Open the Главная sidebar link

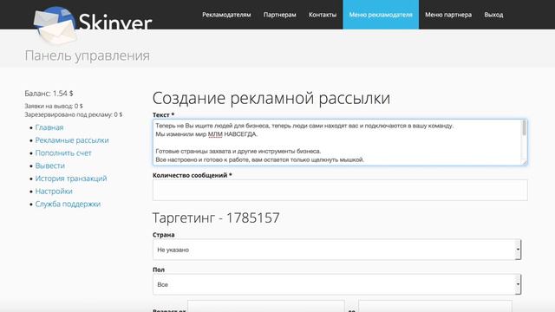[49, 127]
